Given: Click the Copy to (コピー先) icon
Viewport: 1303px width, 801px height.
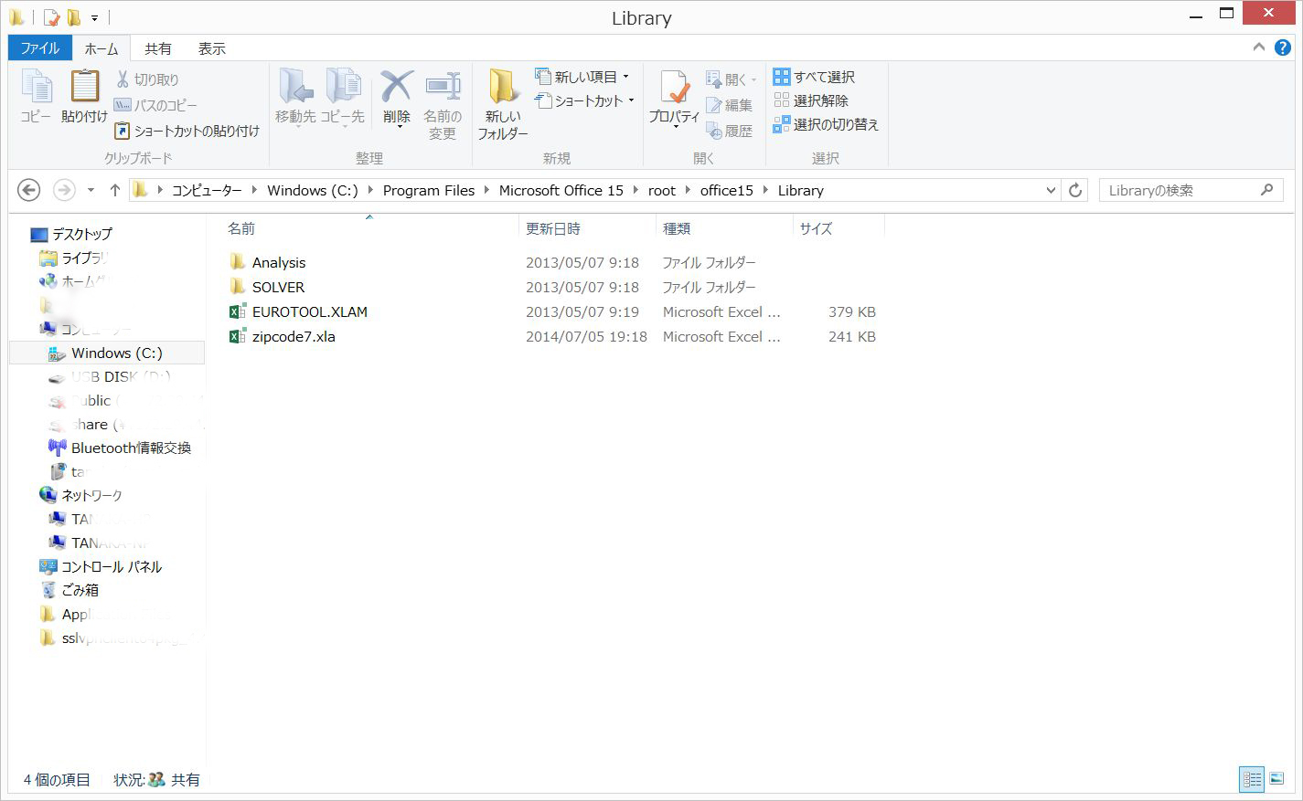Looking at the screenshot, I should 343,96.
